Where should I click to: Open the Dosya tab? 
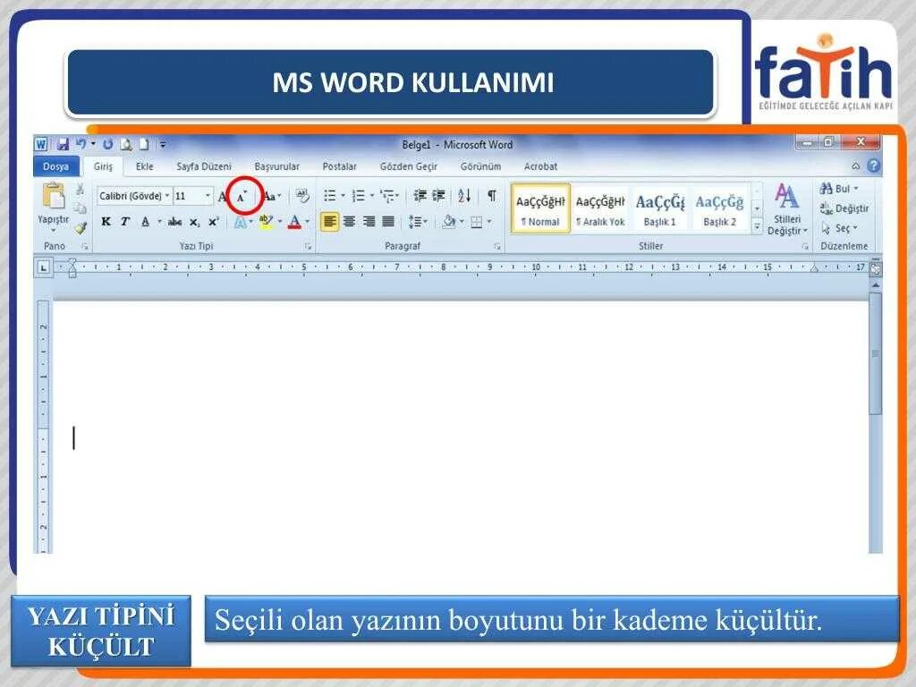click(x=55, y=166)
